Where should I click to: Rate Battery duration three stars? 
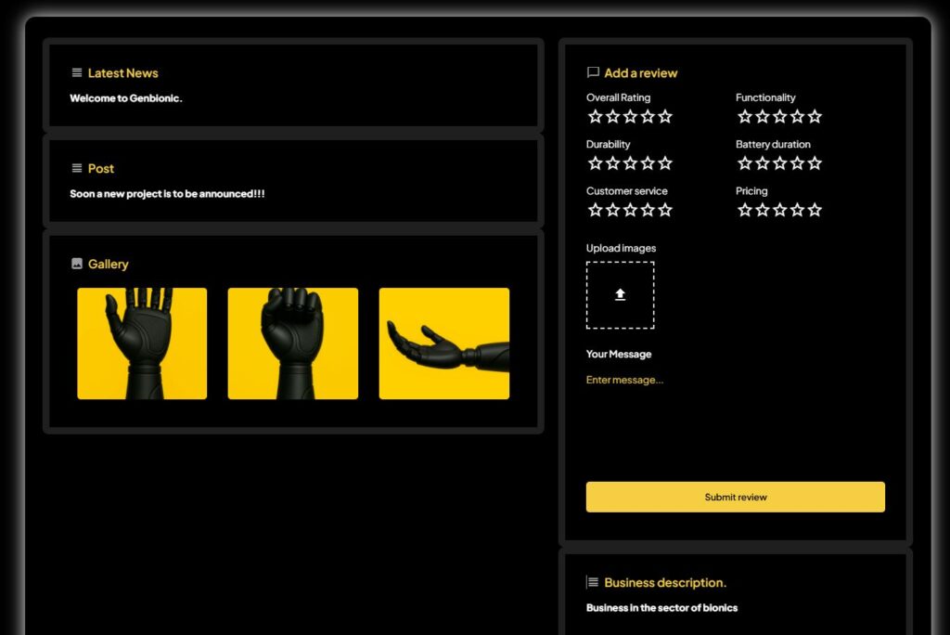(x=779, y=163)
